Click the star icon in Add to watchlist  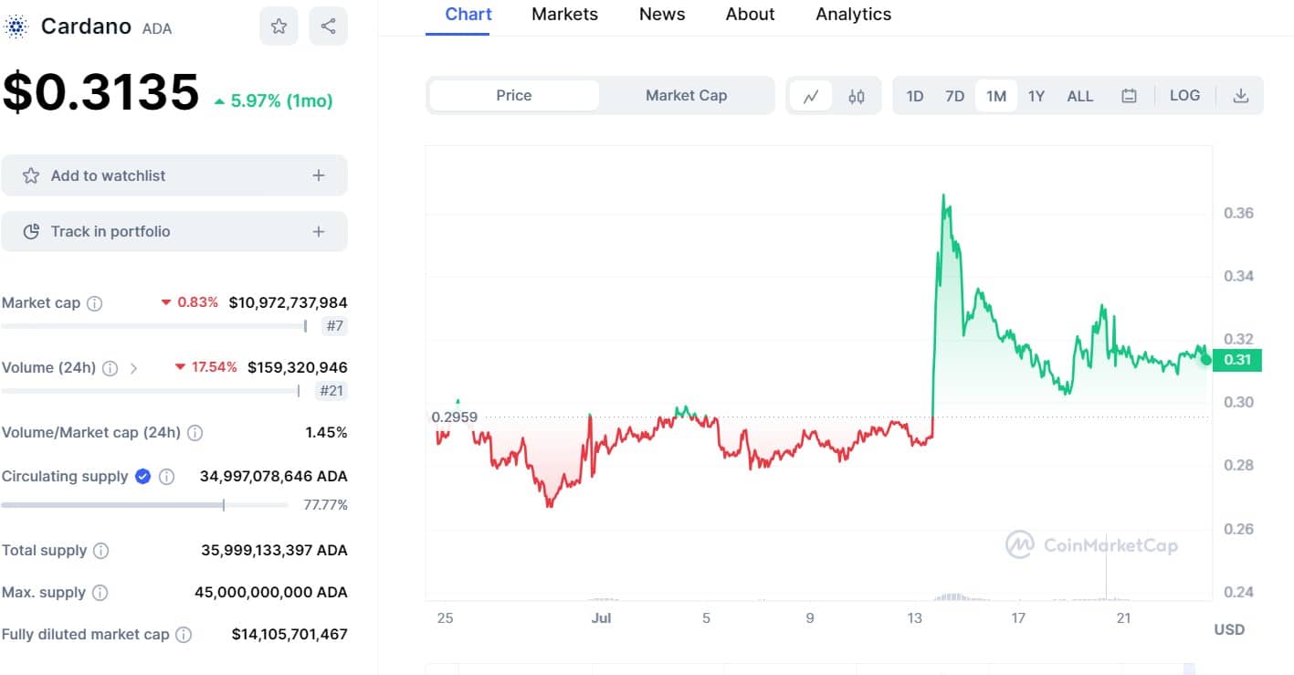tap(31, 175)
